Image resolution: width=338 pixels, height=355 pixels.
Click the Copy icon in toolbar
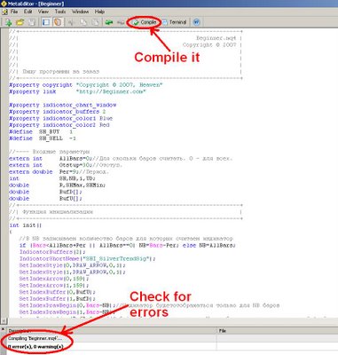coord(83,22)
